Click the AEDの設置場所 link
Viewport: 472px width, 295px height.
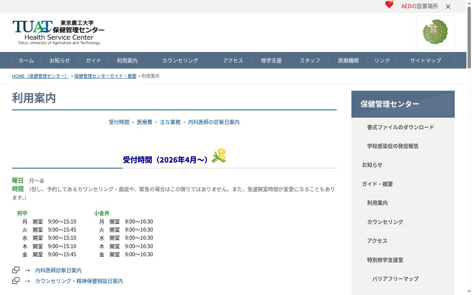click(x=420, y=6)
